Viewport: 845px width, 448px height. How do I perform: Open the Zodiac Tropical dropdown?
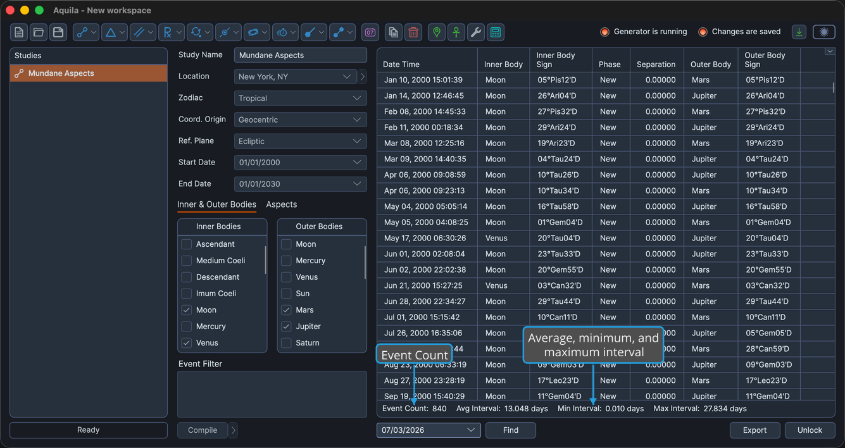(x=300, y=98)
